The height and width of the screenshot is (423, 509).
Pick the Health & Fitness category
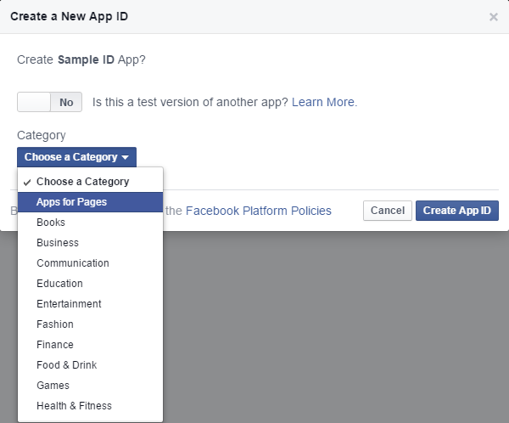pos(90,406)
